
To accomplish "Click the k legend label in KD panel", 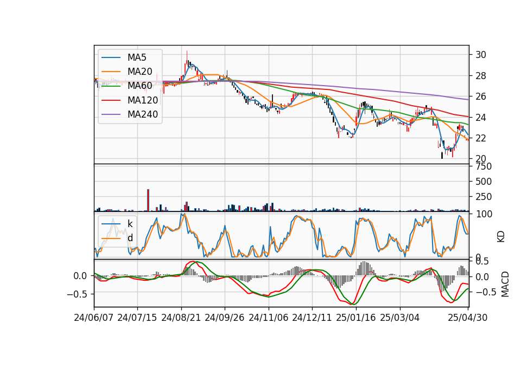I will pyautogui.click(x=130, y=224).
